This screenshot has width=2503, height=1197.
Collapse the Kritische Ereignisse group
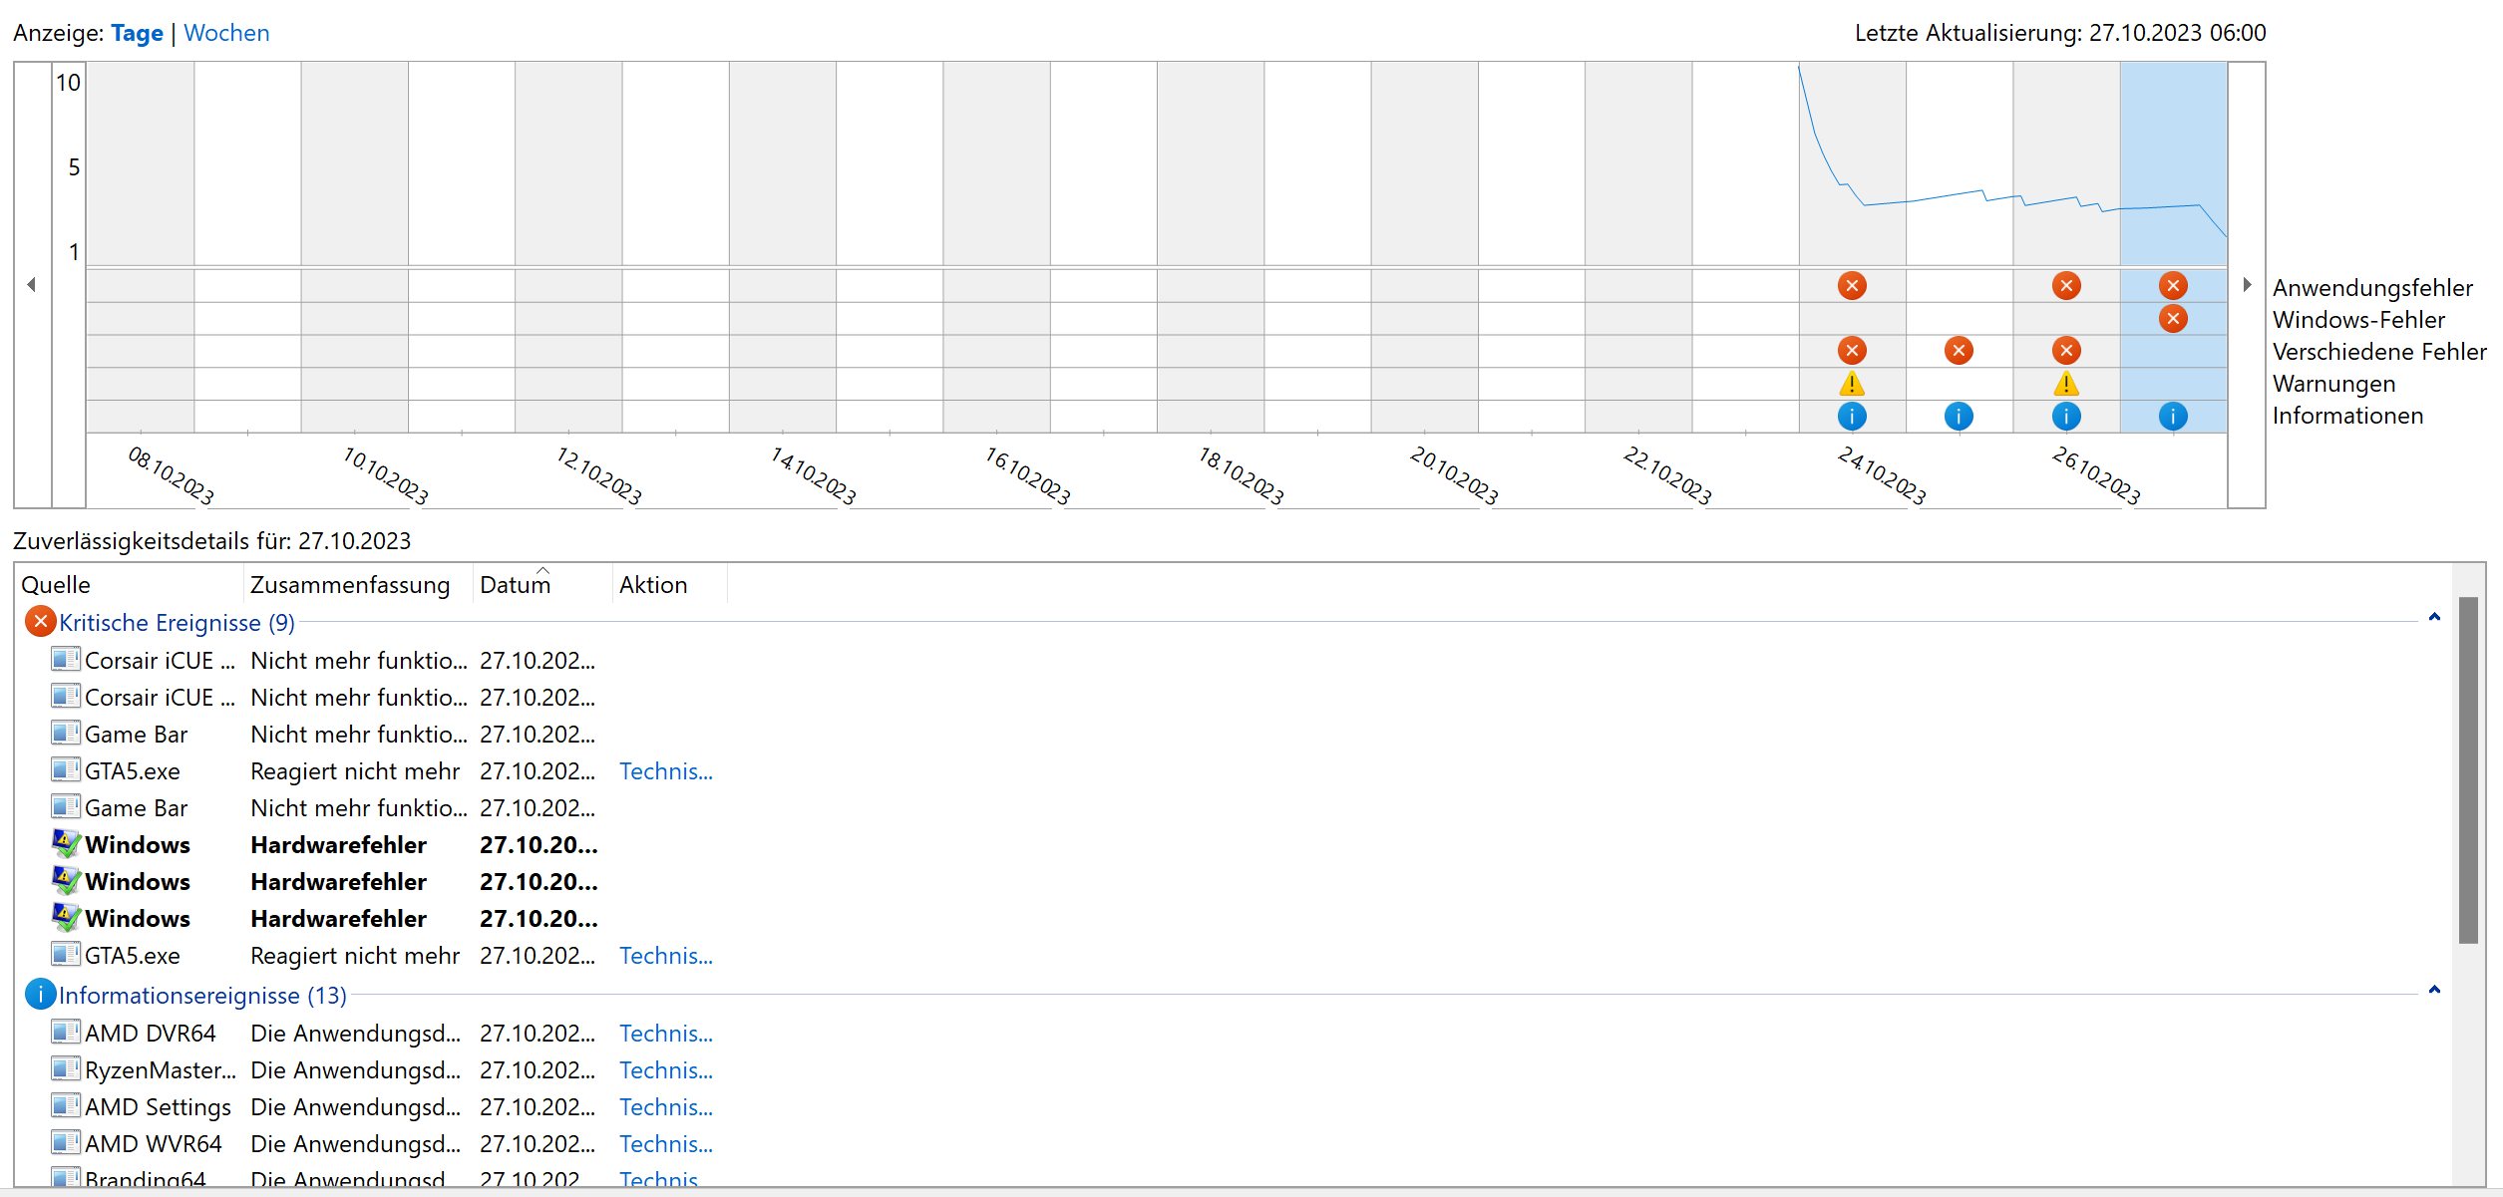(x=2434, y=618)
